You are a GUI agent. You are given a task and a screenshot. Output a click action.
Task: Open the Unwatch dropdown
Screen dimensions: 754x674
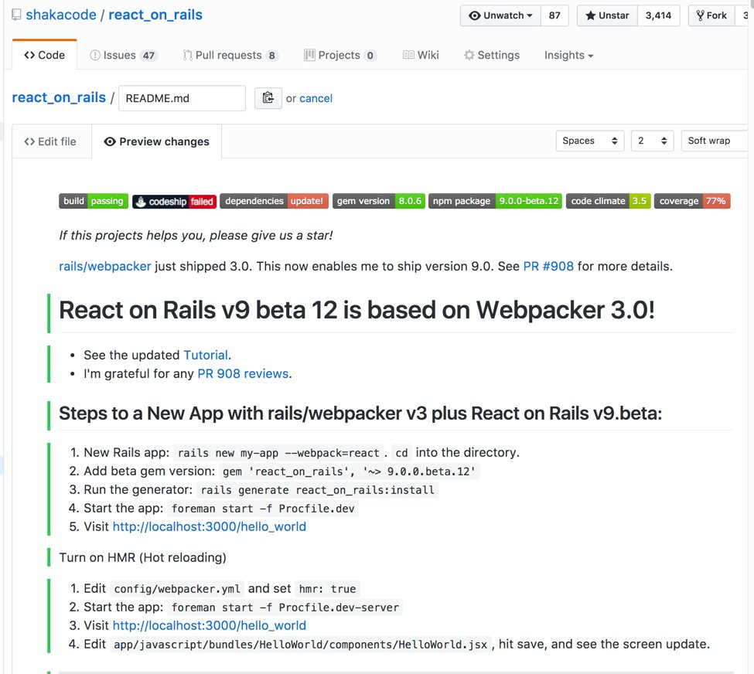[500, 15]
